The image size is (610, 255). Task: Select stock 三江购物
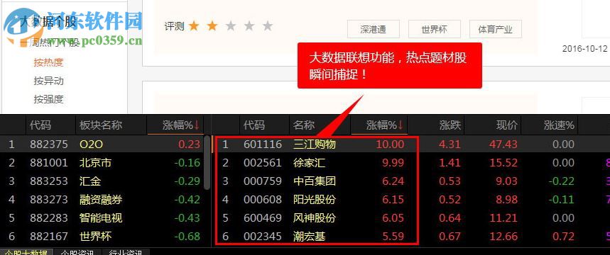point(315,144)
